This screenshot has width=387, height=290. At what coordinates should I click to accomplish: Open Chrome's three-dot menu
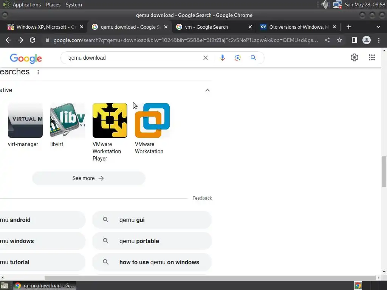[x=379, y=40]
